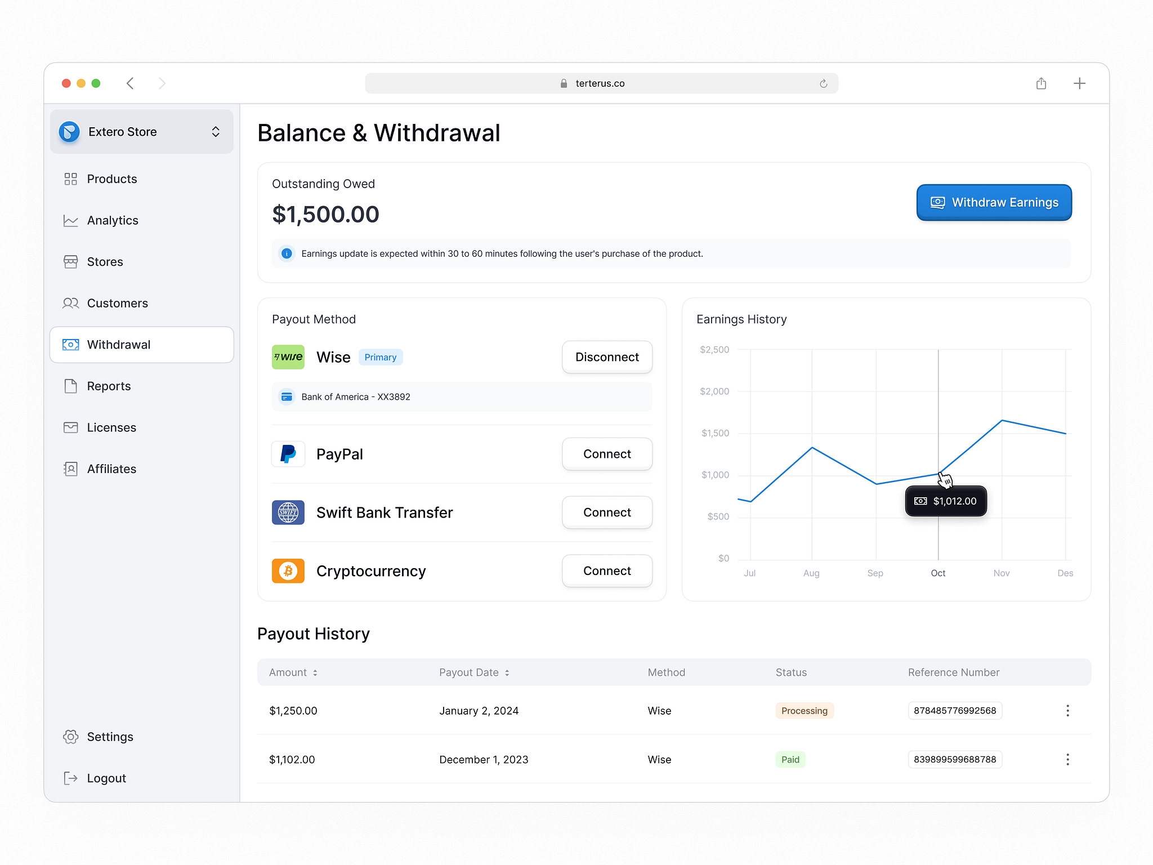Click the Withdrawal banknote icon
The width and height of the screenshot is (1153, 865).
[70, 344]
